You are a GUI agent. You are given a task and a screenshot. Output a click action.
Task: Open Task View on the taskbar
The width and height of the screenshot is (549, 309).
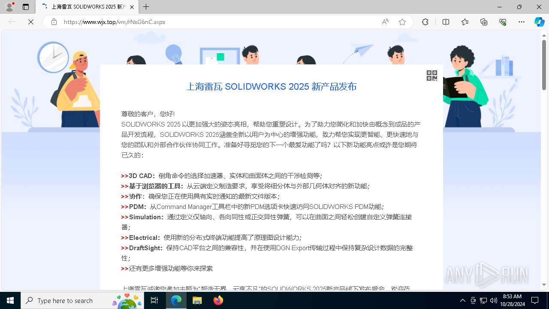click(x=155, y=300)
